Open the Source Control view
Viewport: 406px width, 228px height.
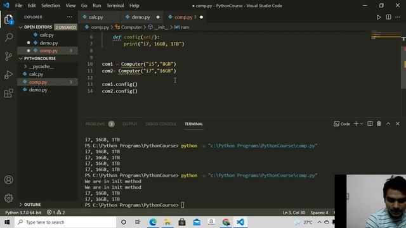tap(8, 56)
